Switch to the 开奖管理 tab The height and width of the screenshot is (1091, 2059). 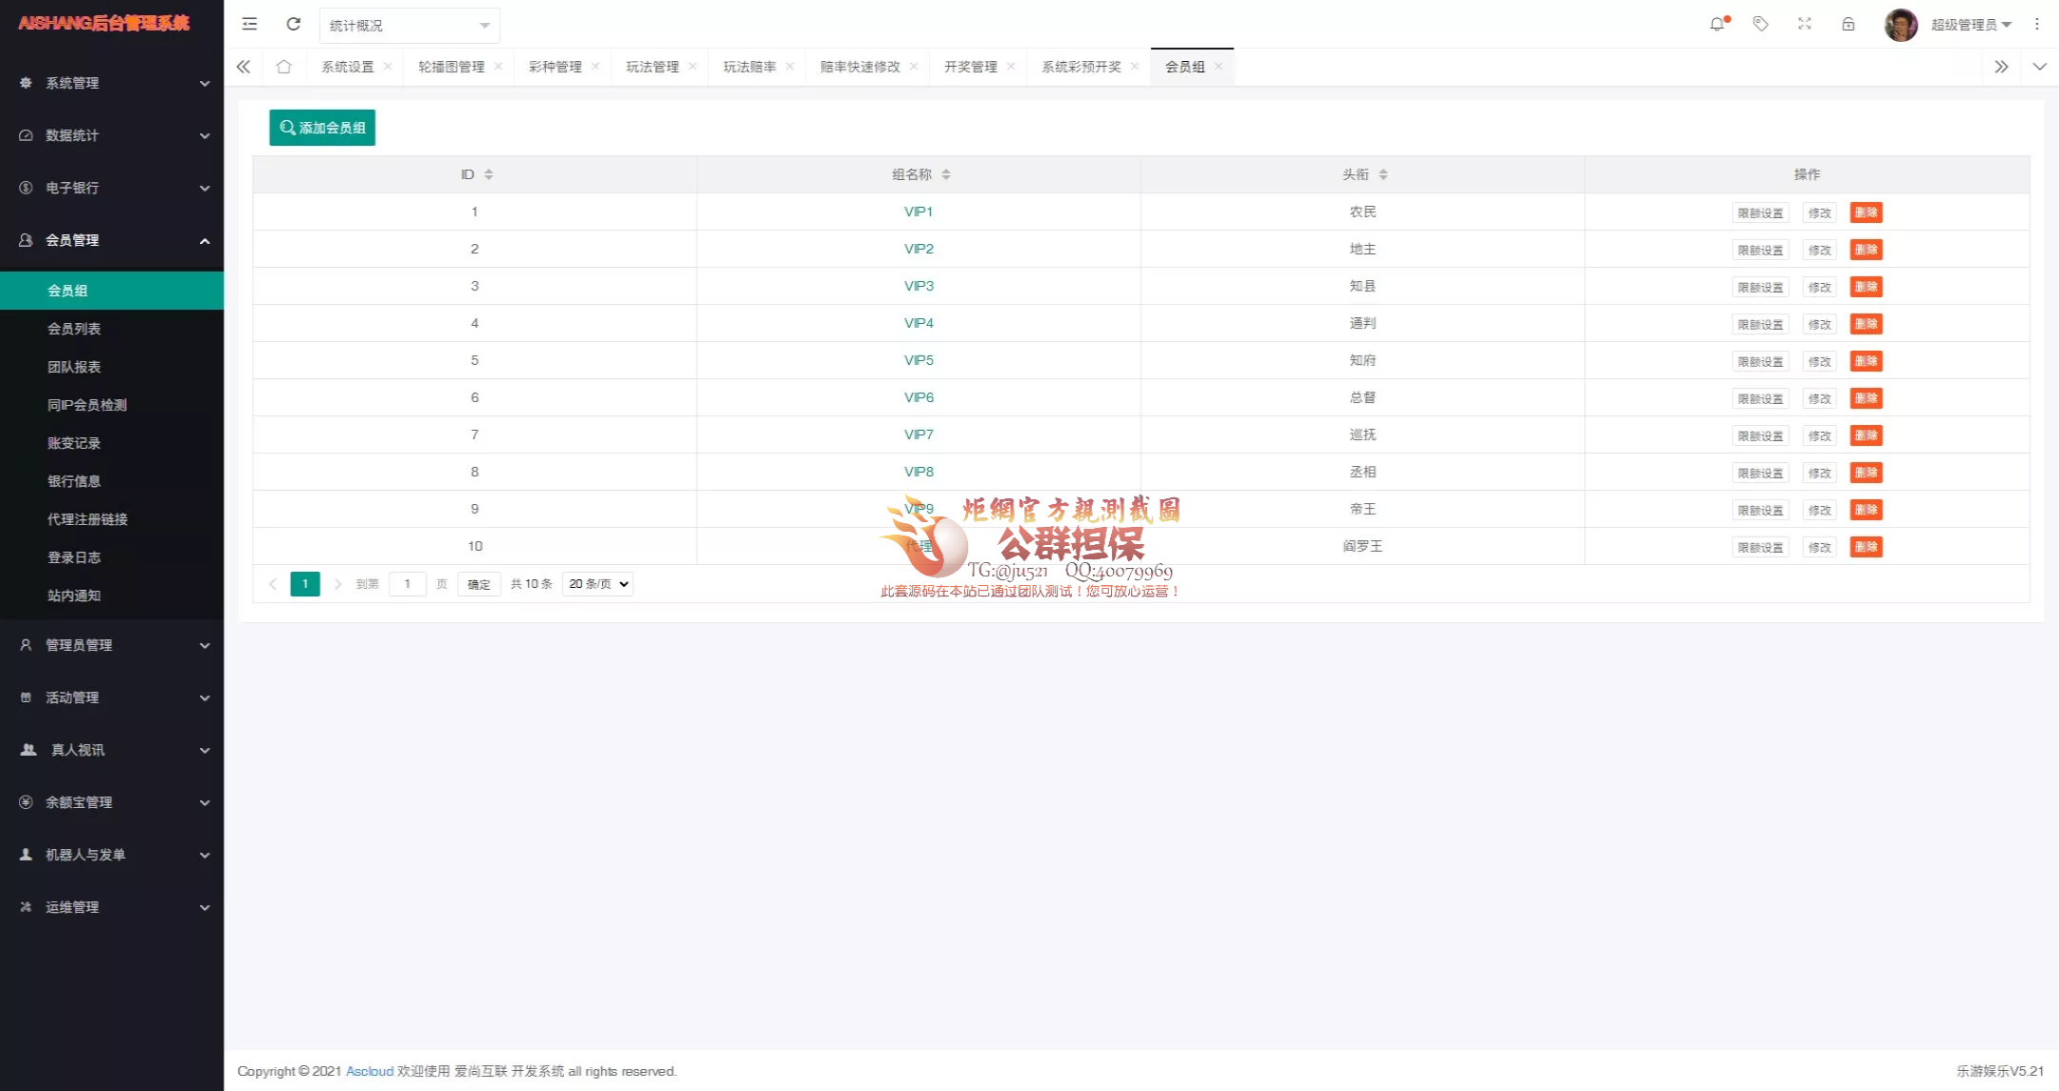click(x=970, y=67)
